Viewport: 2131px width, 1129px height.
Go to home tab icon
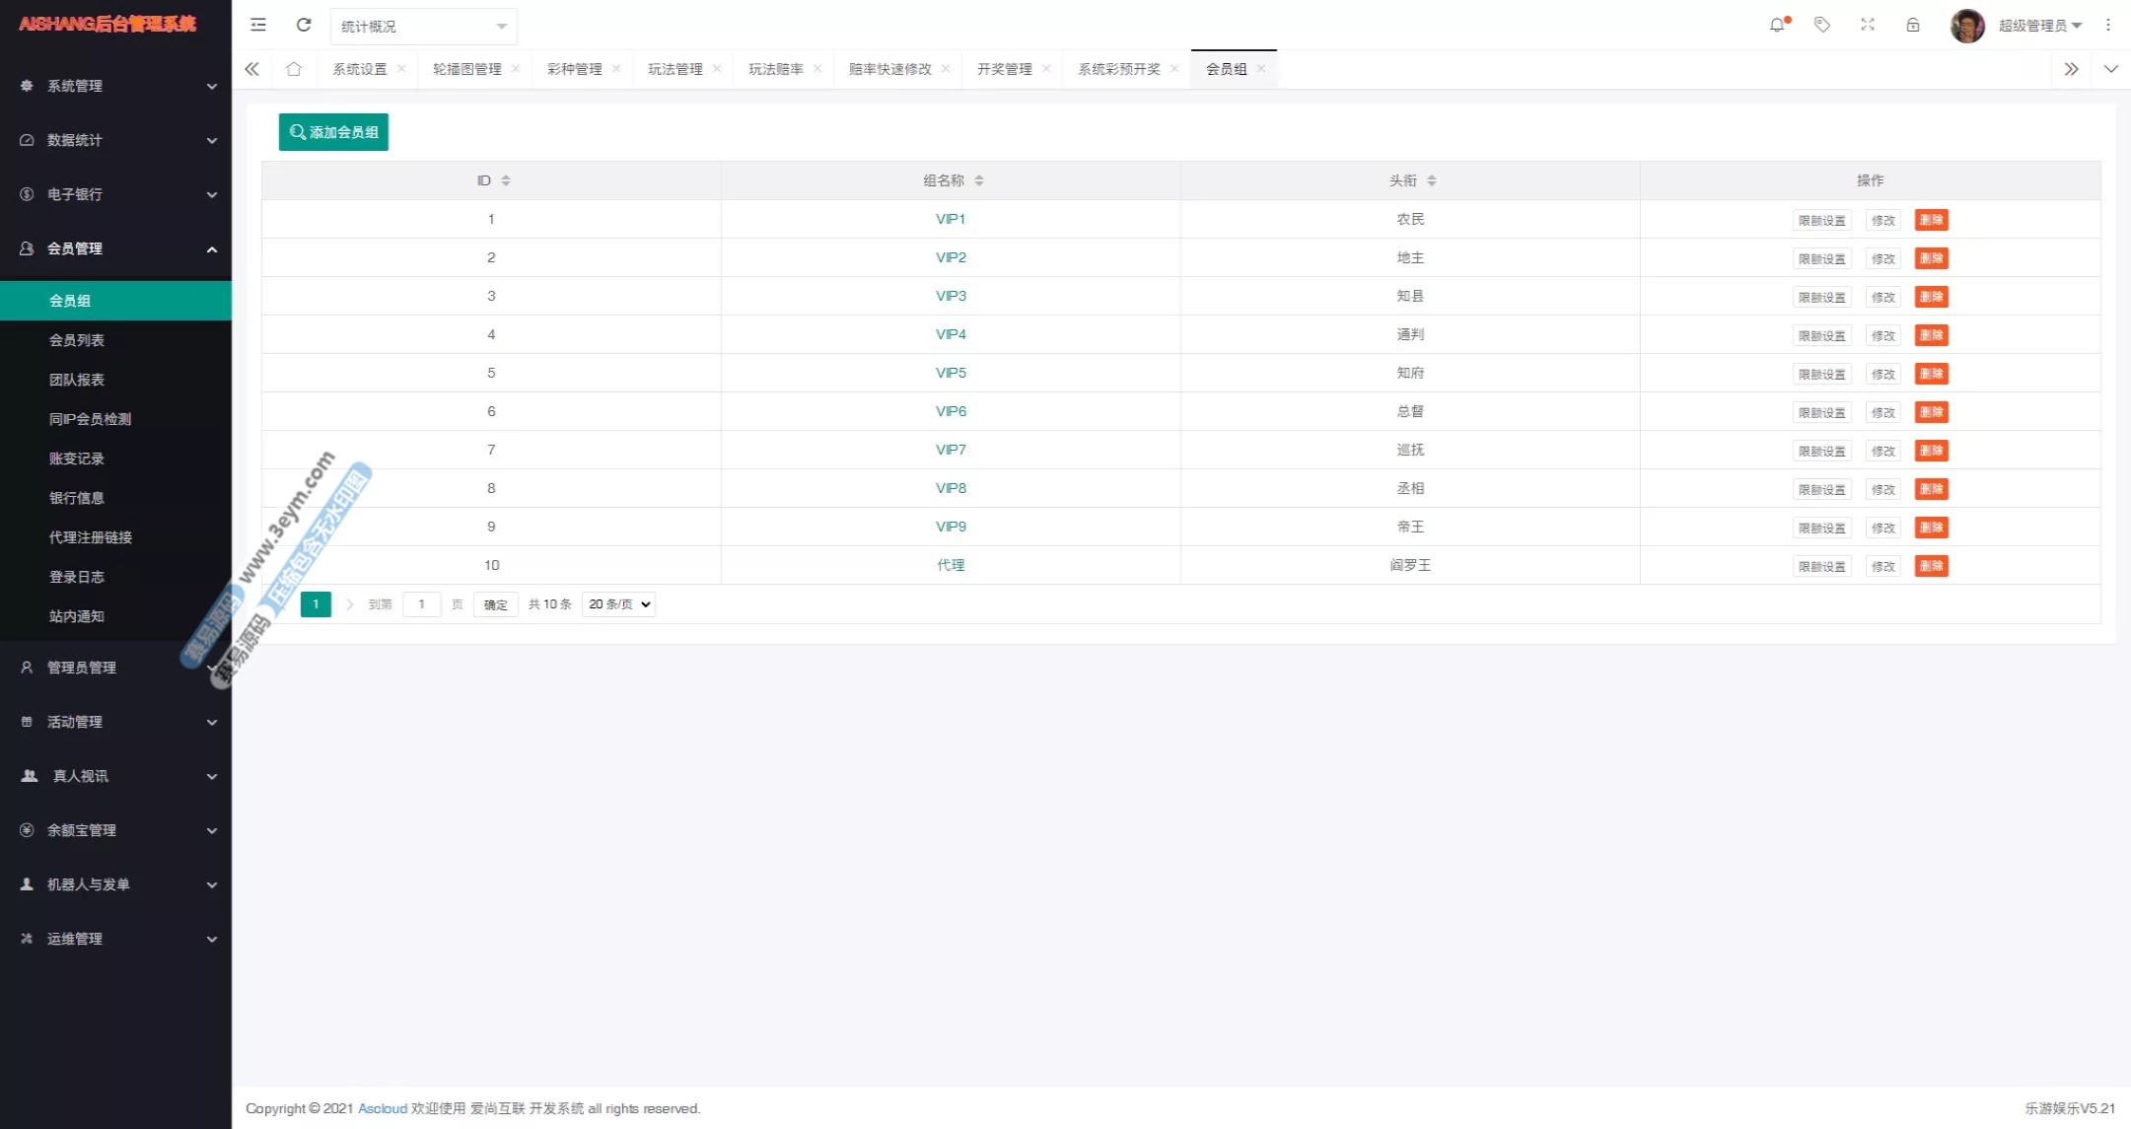point(294,69)
